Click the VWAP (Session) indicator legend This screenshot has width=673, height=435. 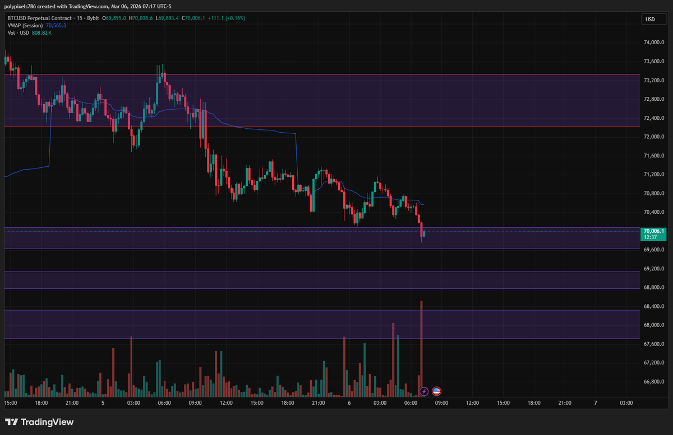pyautogui.click(x=25, y=25)
